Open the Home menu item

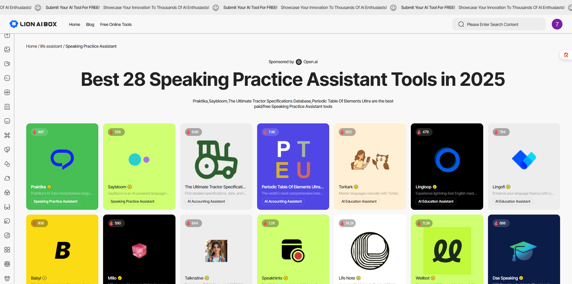(74, 24)
